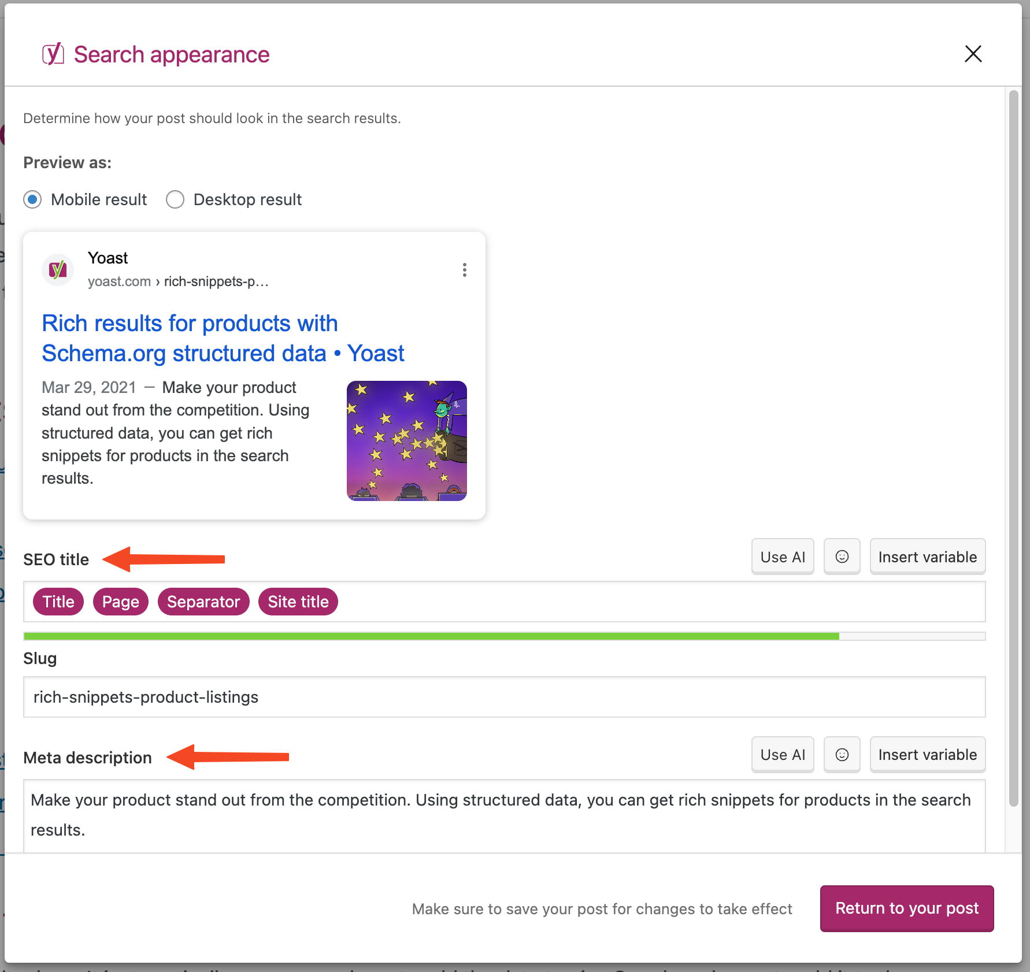This screenshot has height=972, width=1030.
Task: Click the Yoast logo in the dialog header
Action: pyautogui.click(x=53, y=54)
